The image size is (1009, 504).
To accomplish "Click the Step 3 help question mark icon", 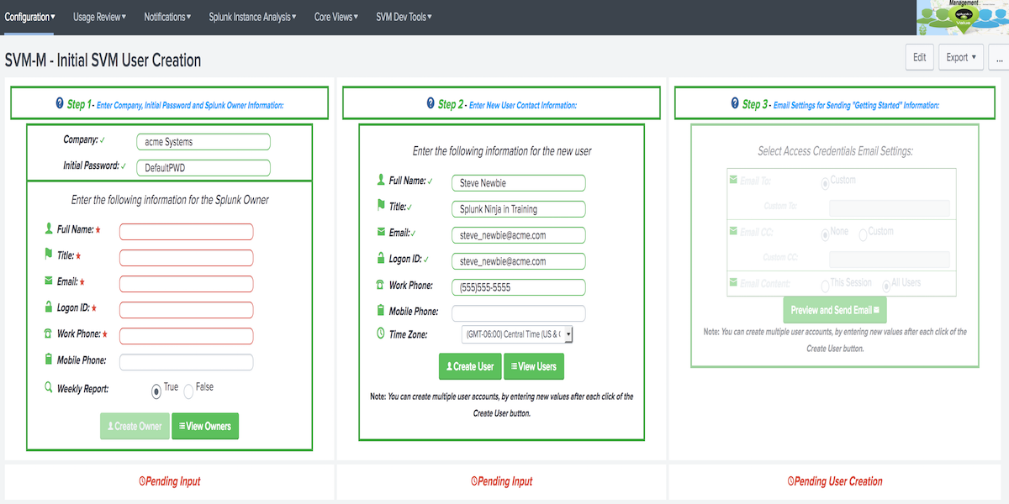I will pos(735,103).
